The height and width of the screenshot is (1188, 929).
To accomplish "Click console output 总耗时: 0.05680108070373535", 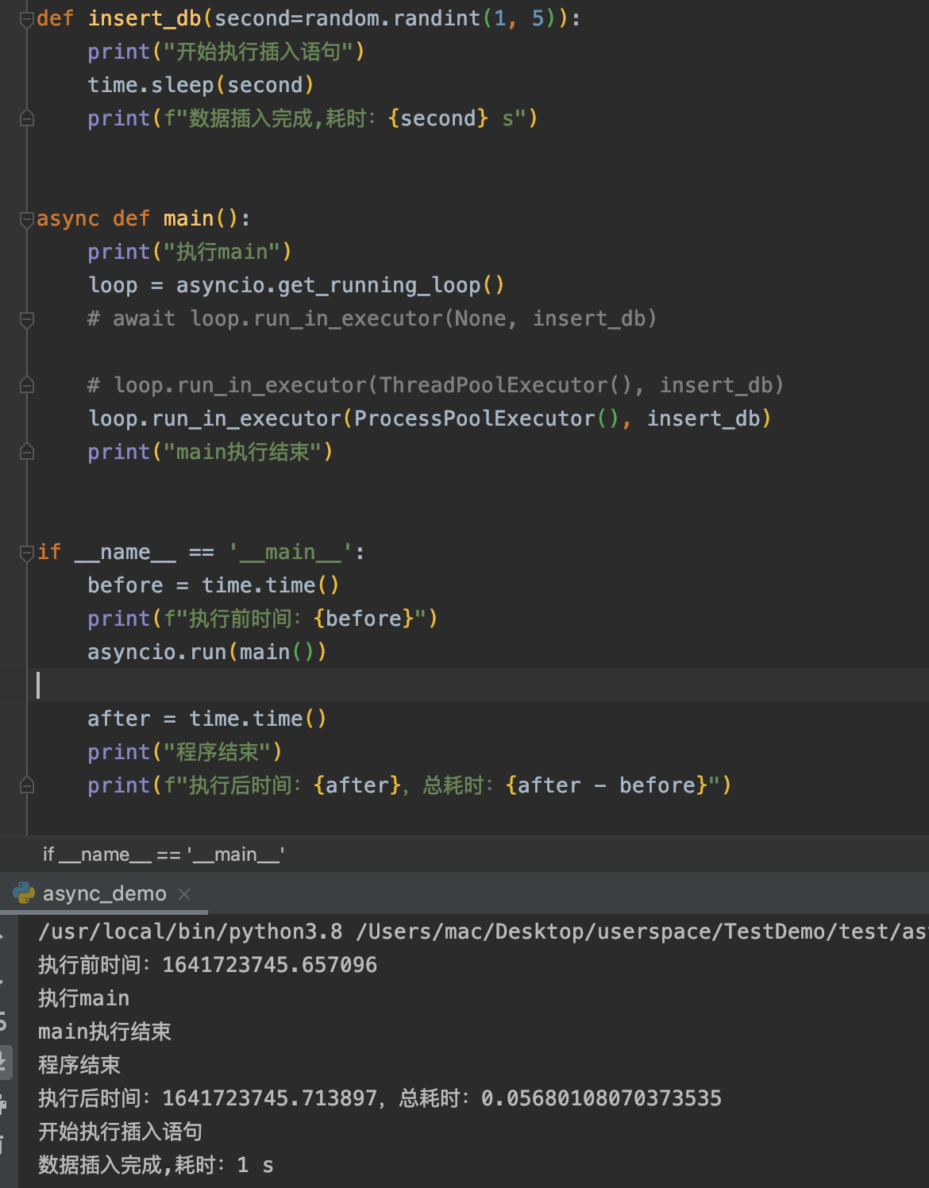I will (561, 1098).
